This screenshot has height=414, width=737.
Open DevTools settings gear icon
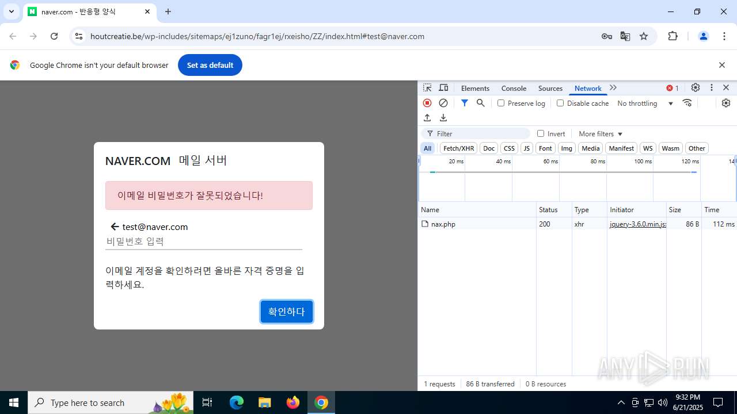(x=696, y=88)
